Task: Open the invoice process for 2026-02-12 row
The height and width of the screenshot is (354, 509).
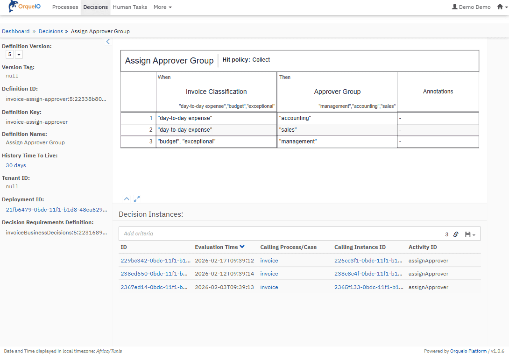Action: click(269, 274)
